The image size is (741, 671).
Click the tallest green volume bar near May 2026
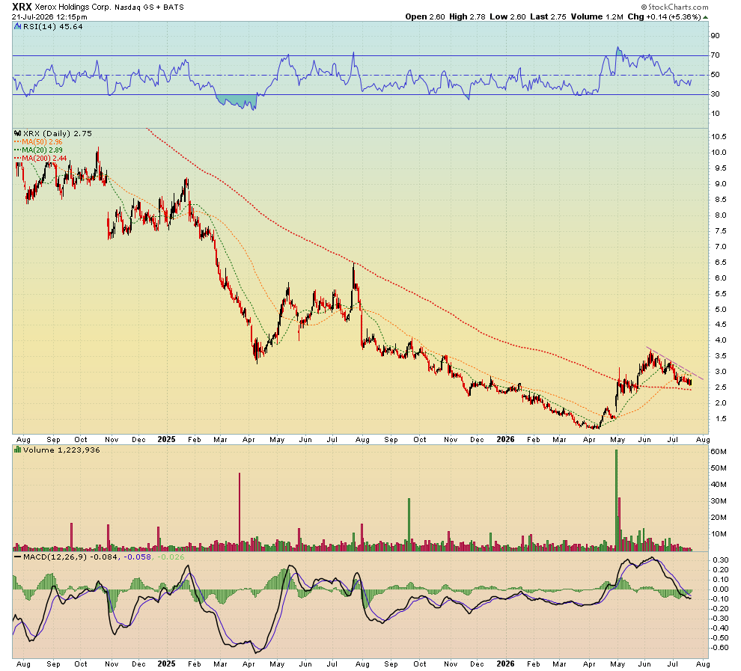click(616, 500)
